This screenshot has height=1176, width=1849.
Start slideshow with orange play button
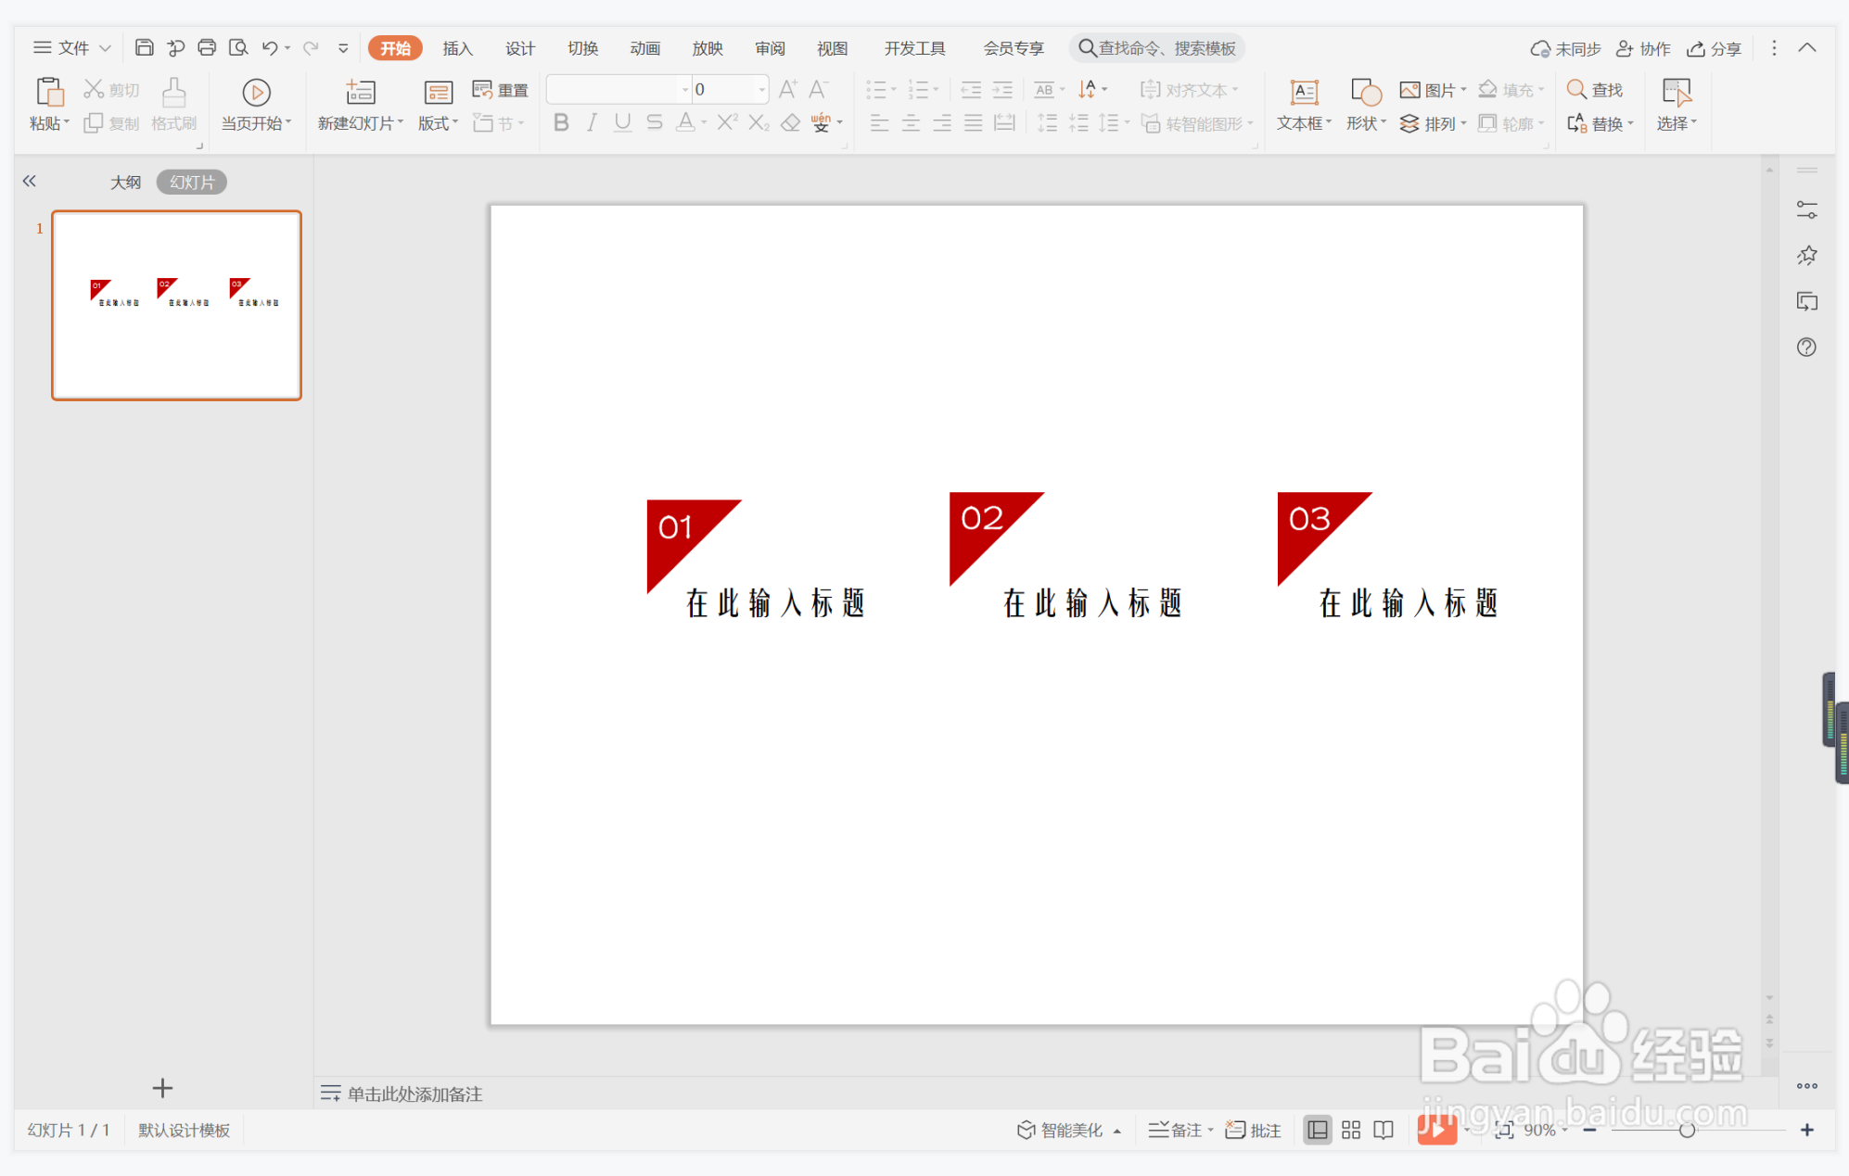click(1435, 1129)
